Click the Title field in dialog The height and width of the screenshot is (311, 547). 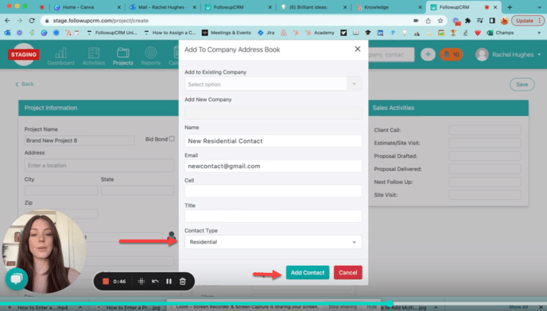coord(273,217)
